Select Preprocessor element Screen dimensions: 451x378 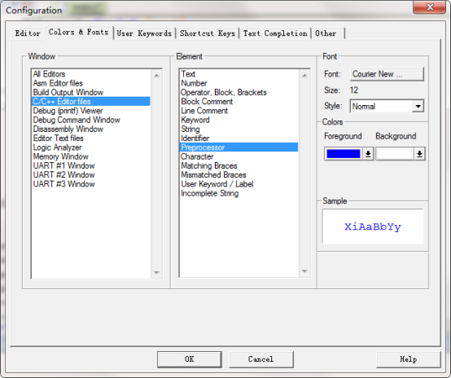tap(239, 147)
